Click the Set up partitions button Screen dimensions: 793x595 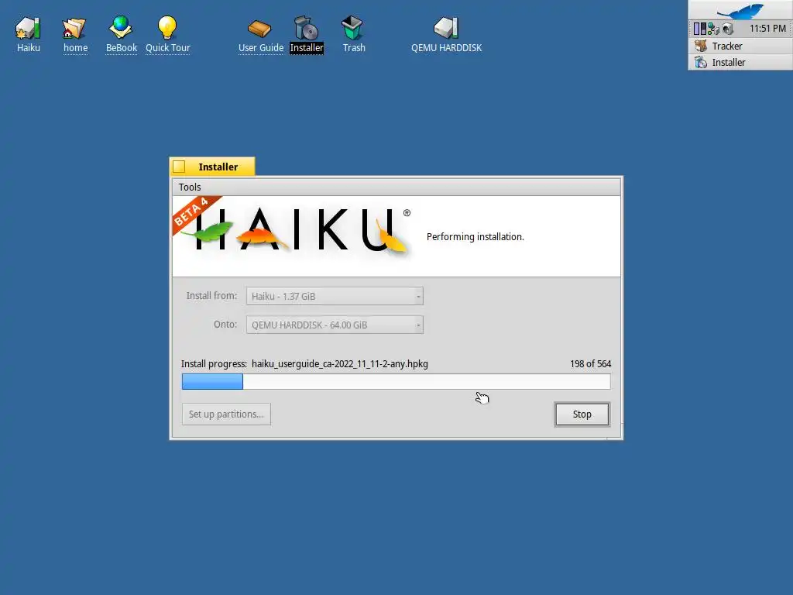click(x=226, y=414)
